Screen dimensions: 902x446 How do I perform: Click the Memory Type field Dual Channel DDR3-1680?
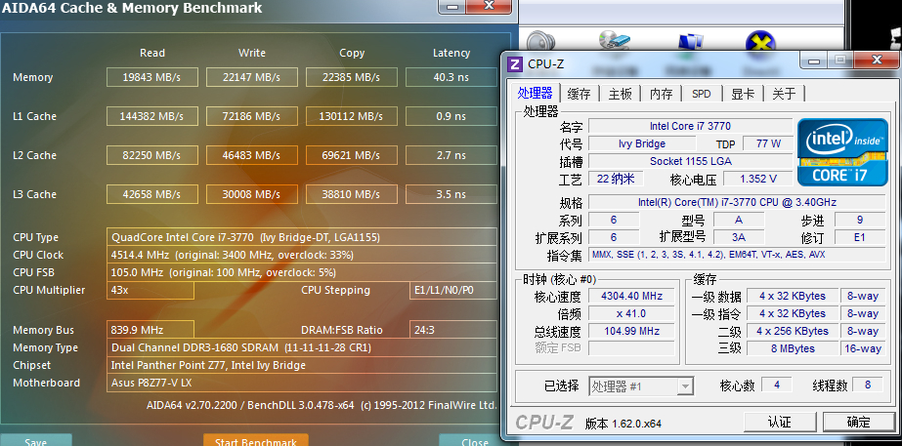pyautogui.click(x=302, y=347)
